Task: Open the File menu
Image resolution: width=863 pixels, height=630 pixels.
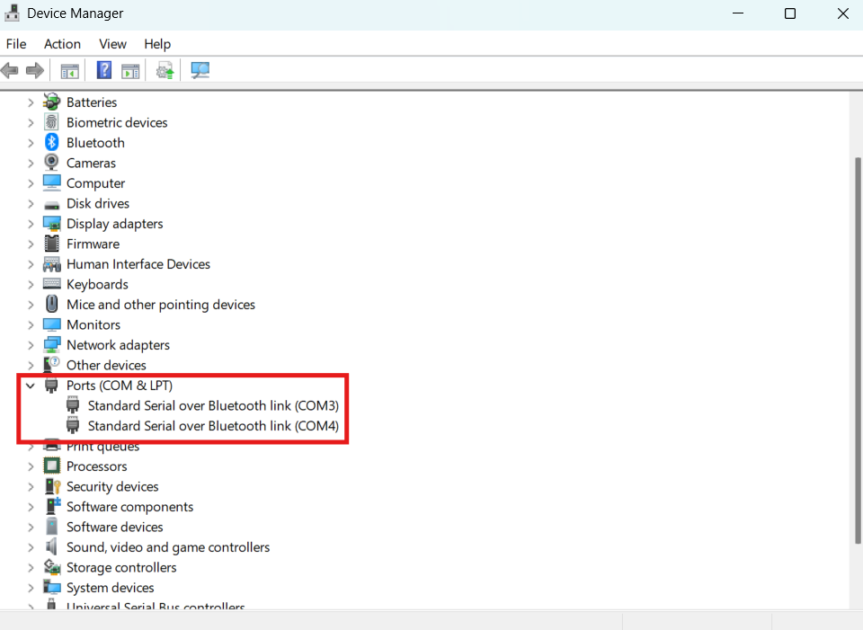Action: [16, 44]
